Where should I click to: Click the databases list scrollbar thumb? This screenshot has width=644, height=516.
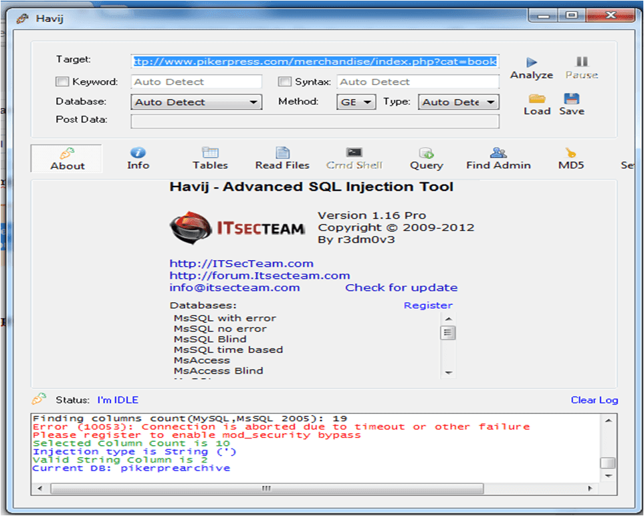point(447,332)
